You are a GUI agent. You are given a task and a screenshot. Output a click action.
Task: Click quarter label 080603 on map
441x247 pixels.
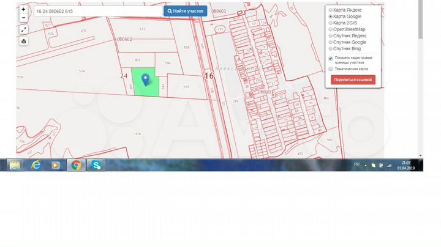tap(219, 11)
